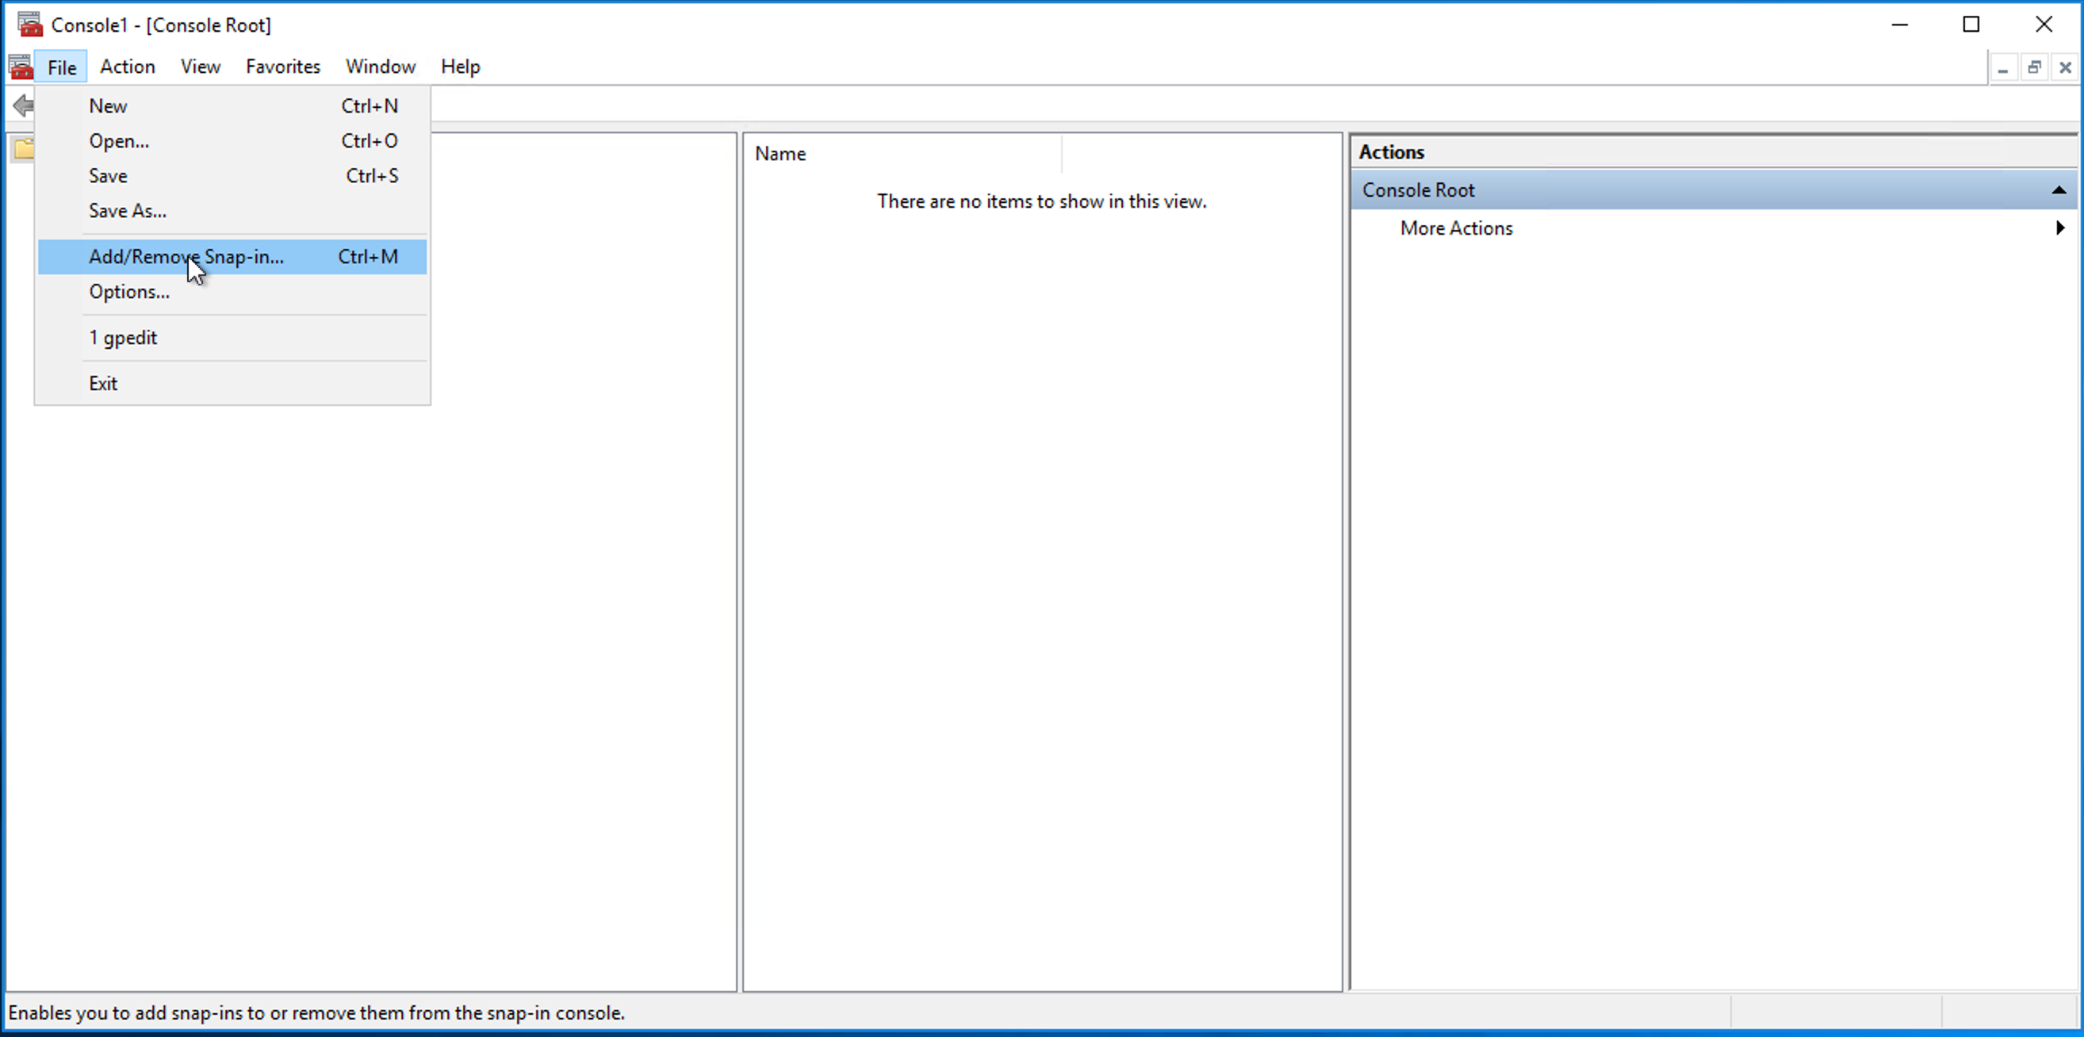Choose Open... from the File menu
This screenshot has height=1037, width=2084.
[232, 141]
